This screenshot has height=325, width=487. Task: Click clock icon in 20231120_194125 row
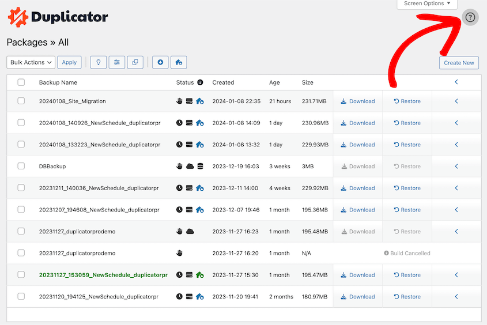(x=179, y=296)
